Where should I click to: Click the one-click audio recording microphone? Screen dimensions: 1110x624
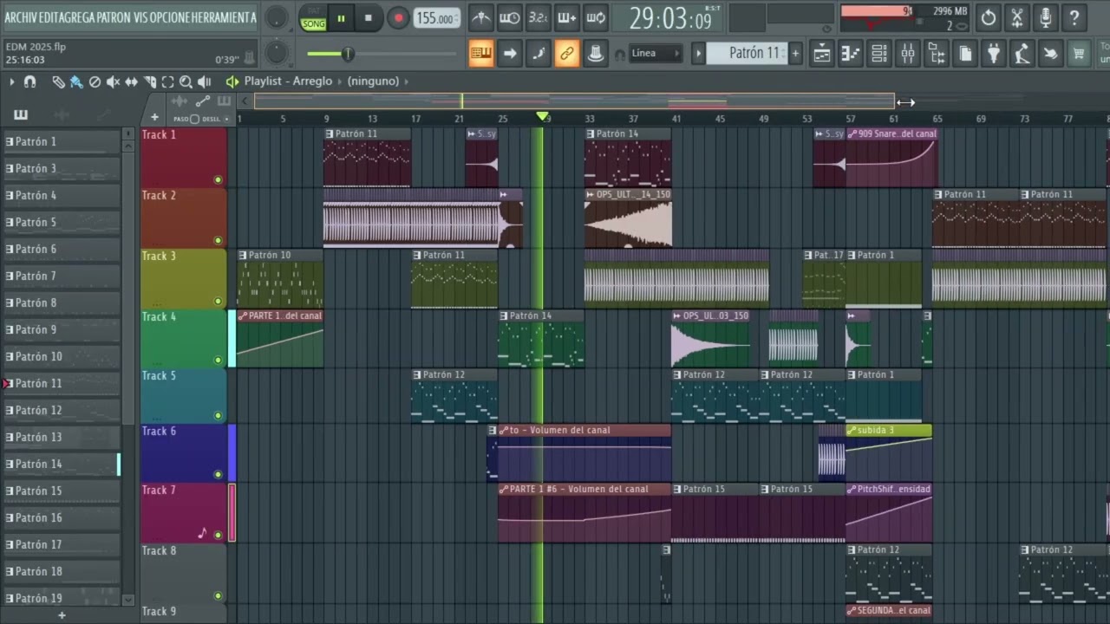tap(1046, 17)
